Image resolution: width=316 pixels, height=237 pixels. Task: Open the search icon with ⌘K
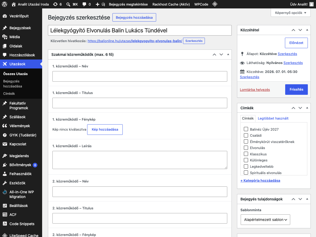72,4
